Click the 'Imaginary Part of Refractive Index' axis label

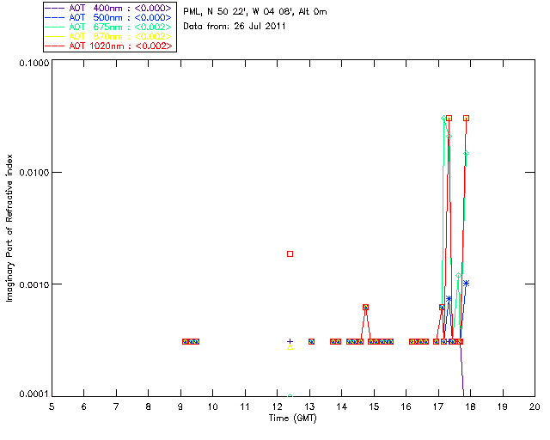9,228
